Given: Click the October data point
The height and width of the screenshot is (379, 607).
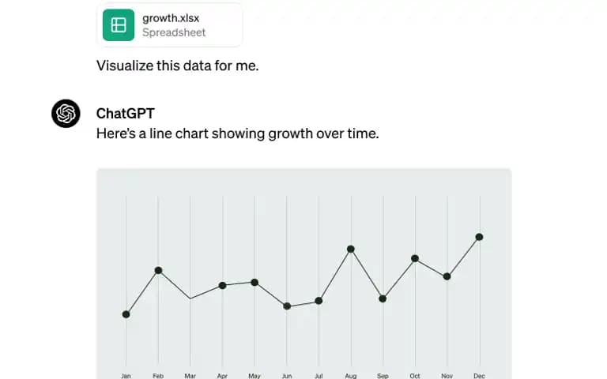Looking at the screenshot, I should [415, 258].
